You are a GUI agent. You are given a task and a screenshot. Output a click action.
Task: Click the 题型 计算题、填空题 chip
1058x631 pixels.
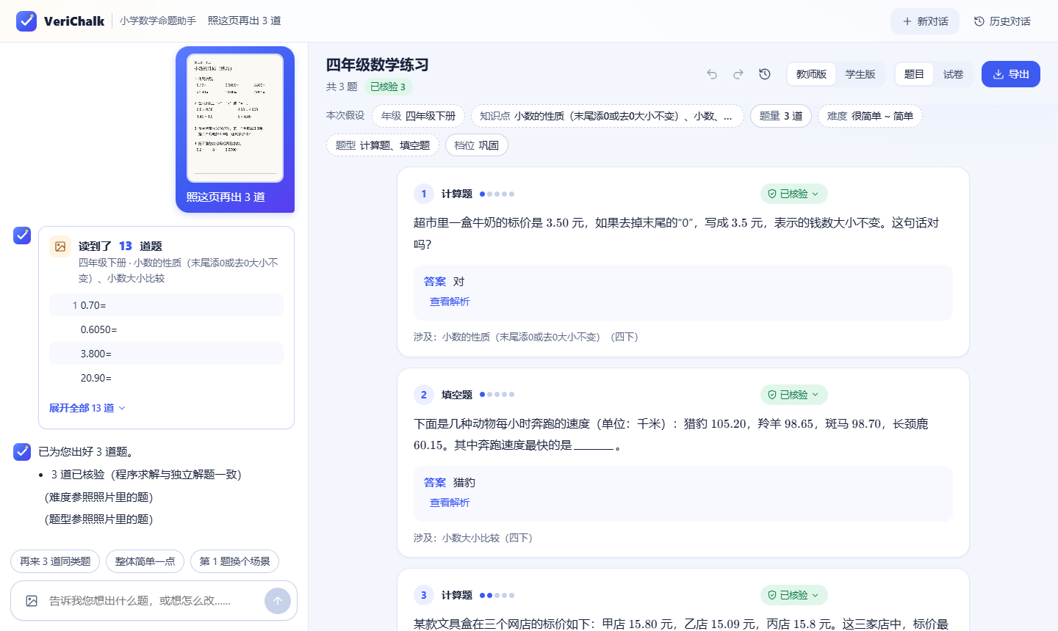point(383,145)
